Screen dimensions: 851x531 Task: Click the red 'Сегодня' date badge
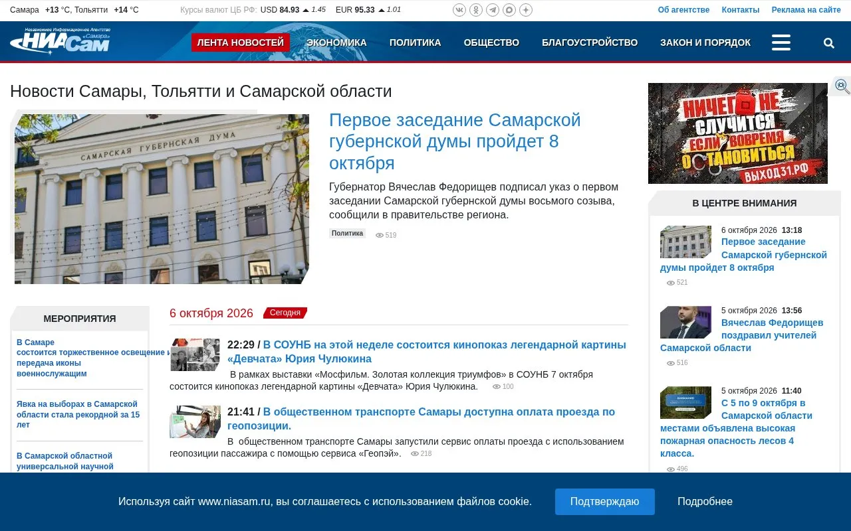coord(285,313)
